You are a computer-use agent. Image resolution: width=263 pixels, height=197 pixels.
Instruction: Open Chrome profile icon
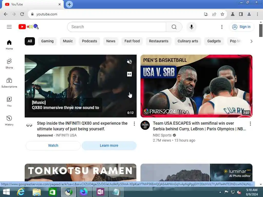249,14
